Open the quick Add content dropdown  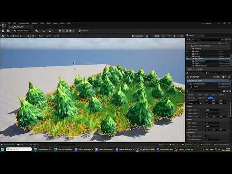(x=37, y=31)
